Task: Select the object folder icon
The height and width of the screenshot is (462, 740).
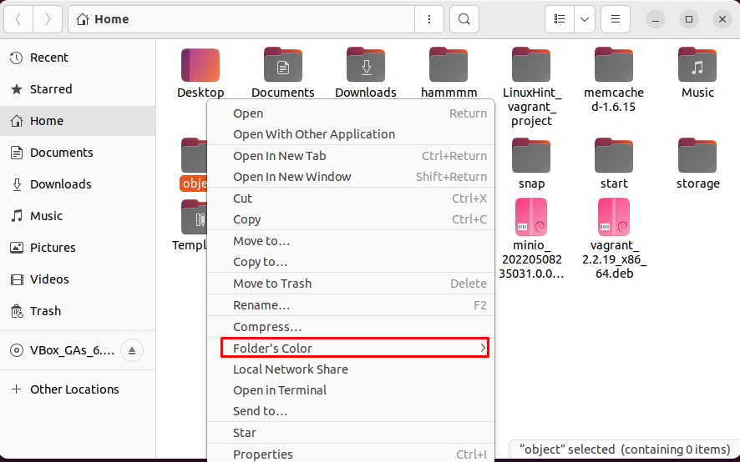Action: (x=194, y=156)
